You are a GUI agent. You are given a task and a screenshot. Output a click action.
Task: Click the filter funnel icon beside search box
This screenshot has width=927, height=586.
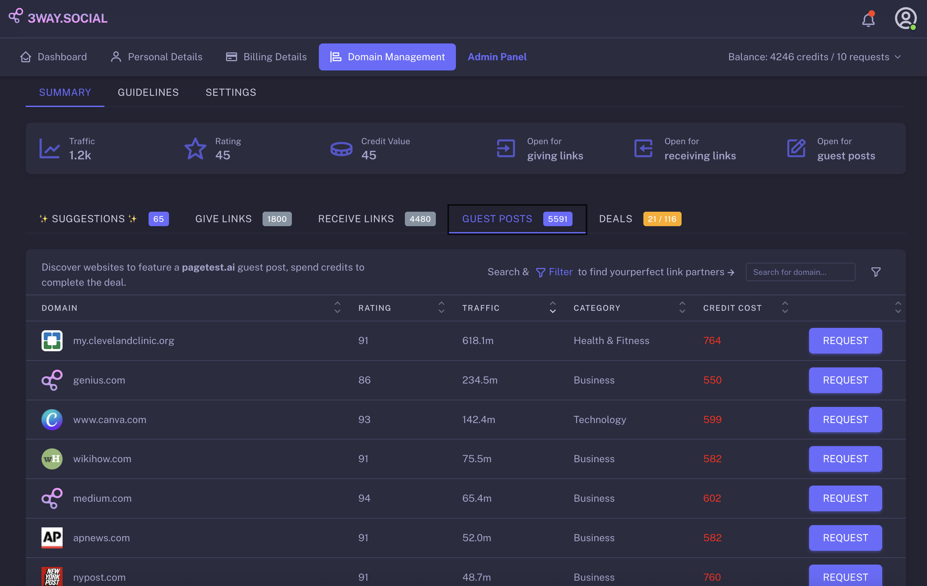click(876, 272)
